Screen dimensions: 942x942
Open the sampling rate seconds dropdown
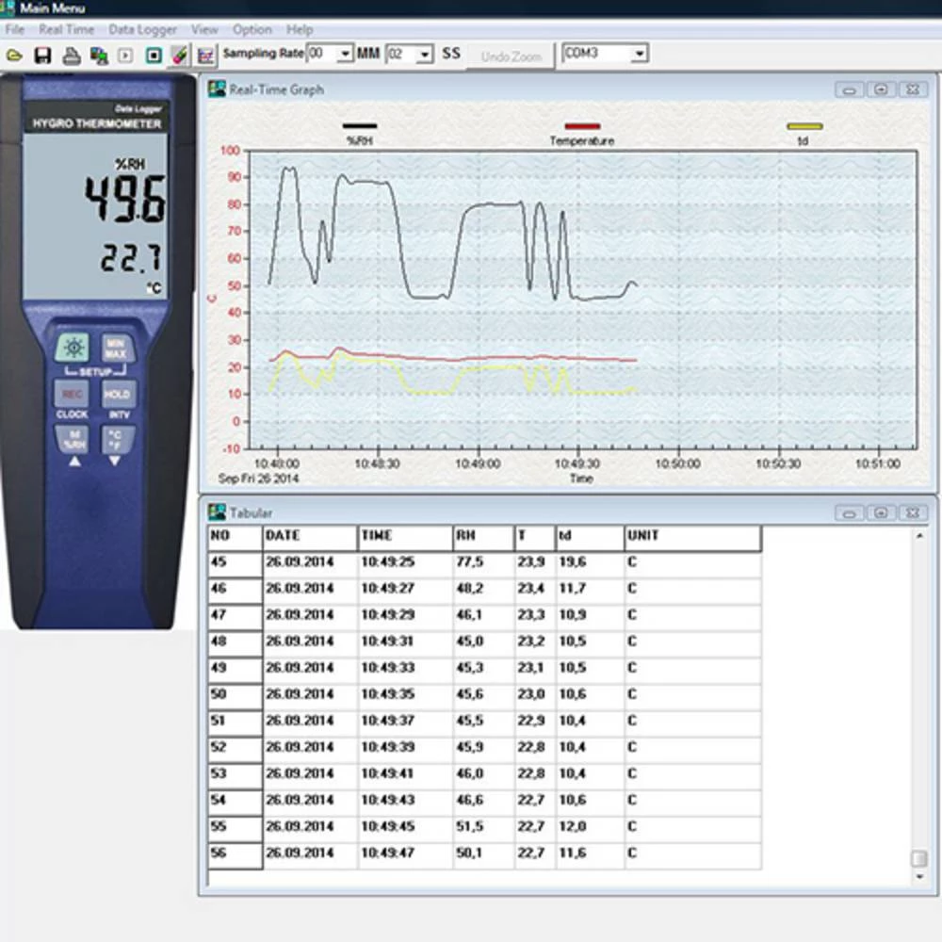(x=425, y=55)
